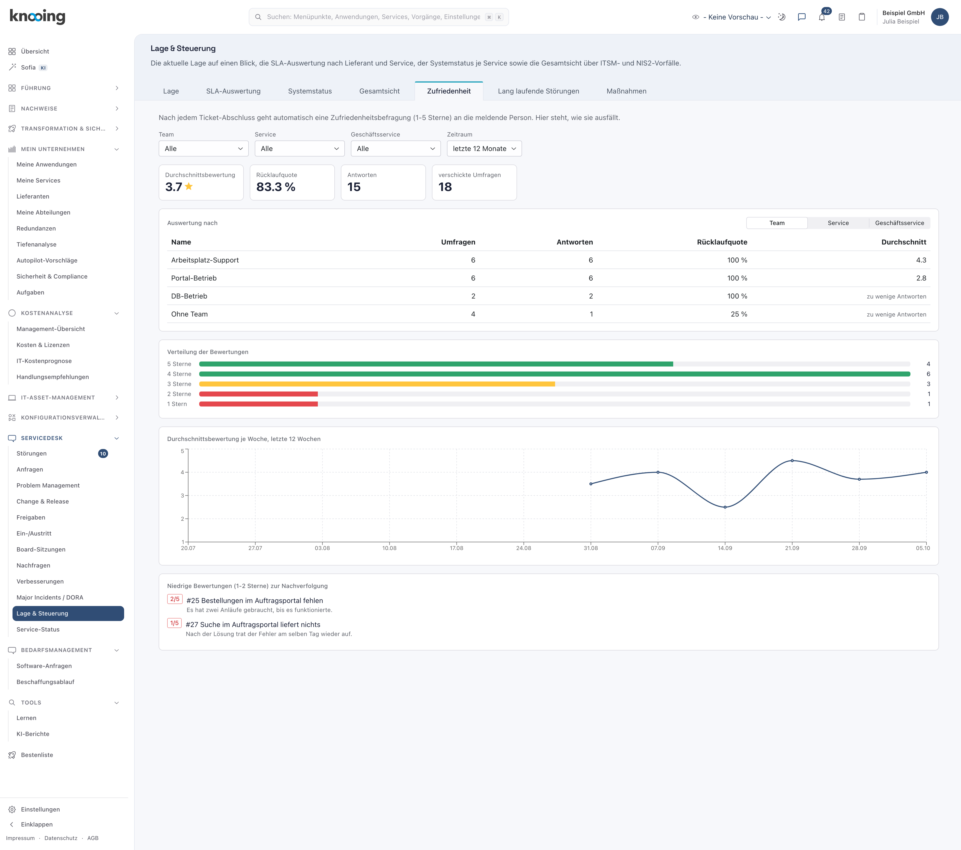The image size is (961, 850).
Task: Open the chat message icon
Action: (x=802, y=17)
